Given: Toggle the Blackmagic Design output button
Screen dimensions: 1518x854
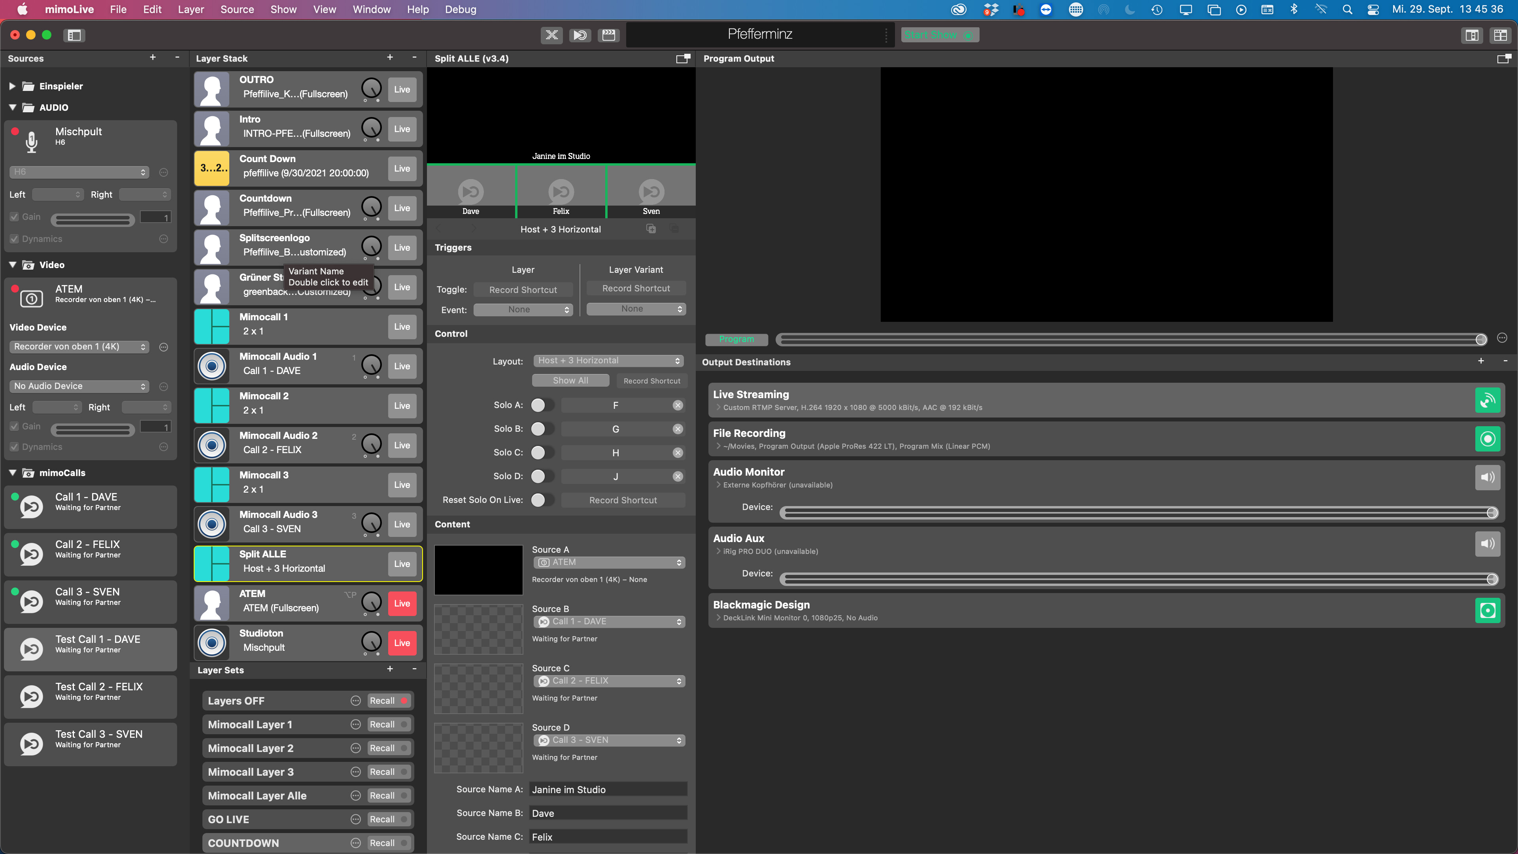Looking at the screenshot, I should pos(1487,610).
